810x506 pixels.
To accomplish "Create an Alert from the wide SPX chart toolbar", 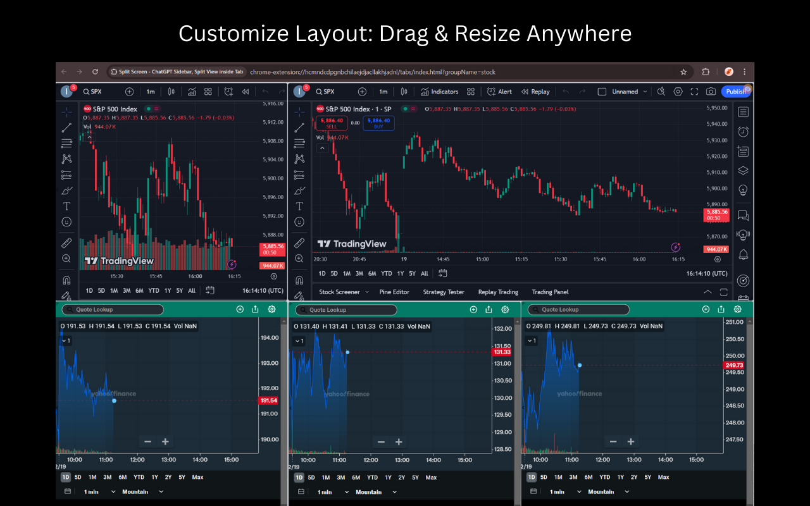I will tap(499, 92).
